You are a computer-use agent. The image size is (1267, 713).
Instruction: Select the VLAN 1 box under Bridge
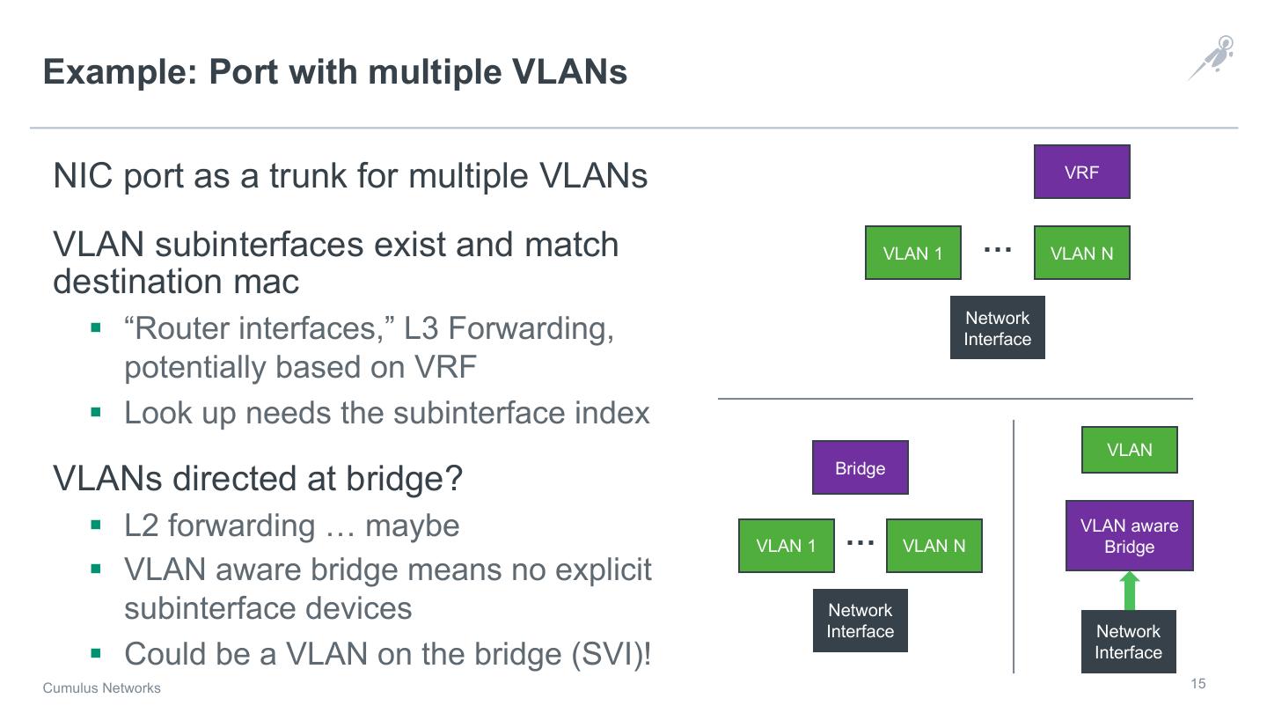pyautogui.click(x=786, y=546)
